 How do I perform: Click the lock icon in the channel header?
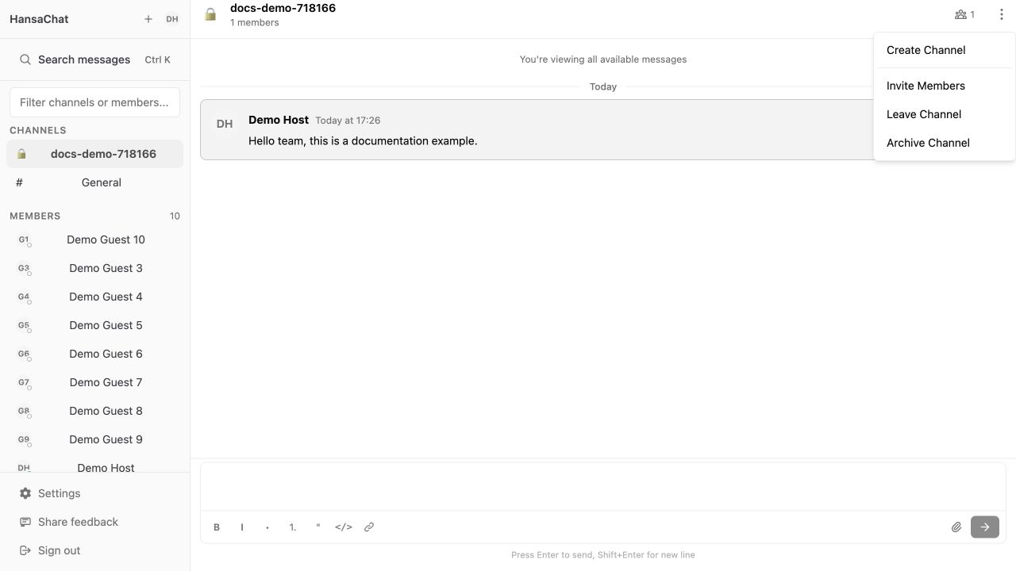click(x=210, y=14)
